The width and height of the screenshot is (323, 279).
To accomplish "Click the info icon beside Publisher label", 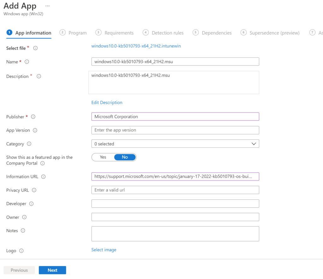I will click(x=33, y=117).
